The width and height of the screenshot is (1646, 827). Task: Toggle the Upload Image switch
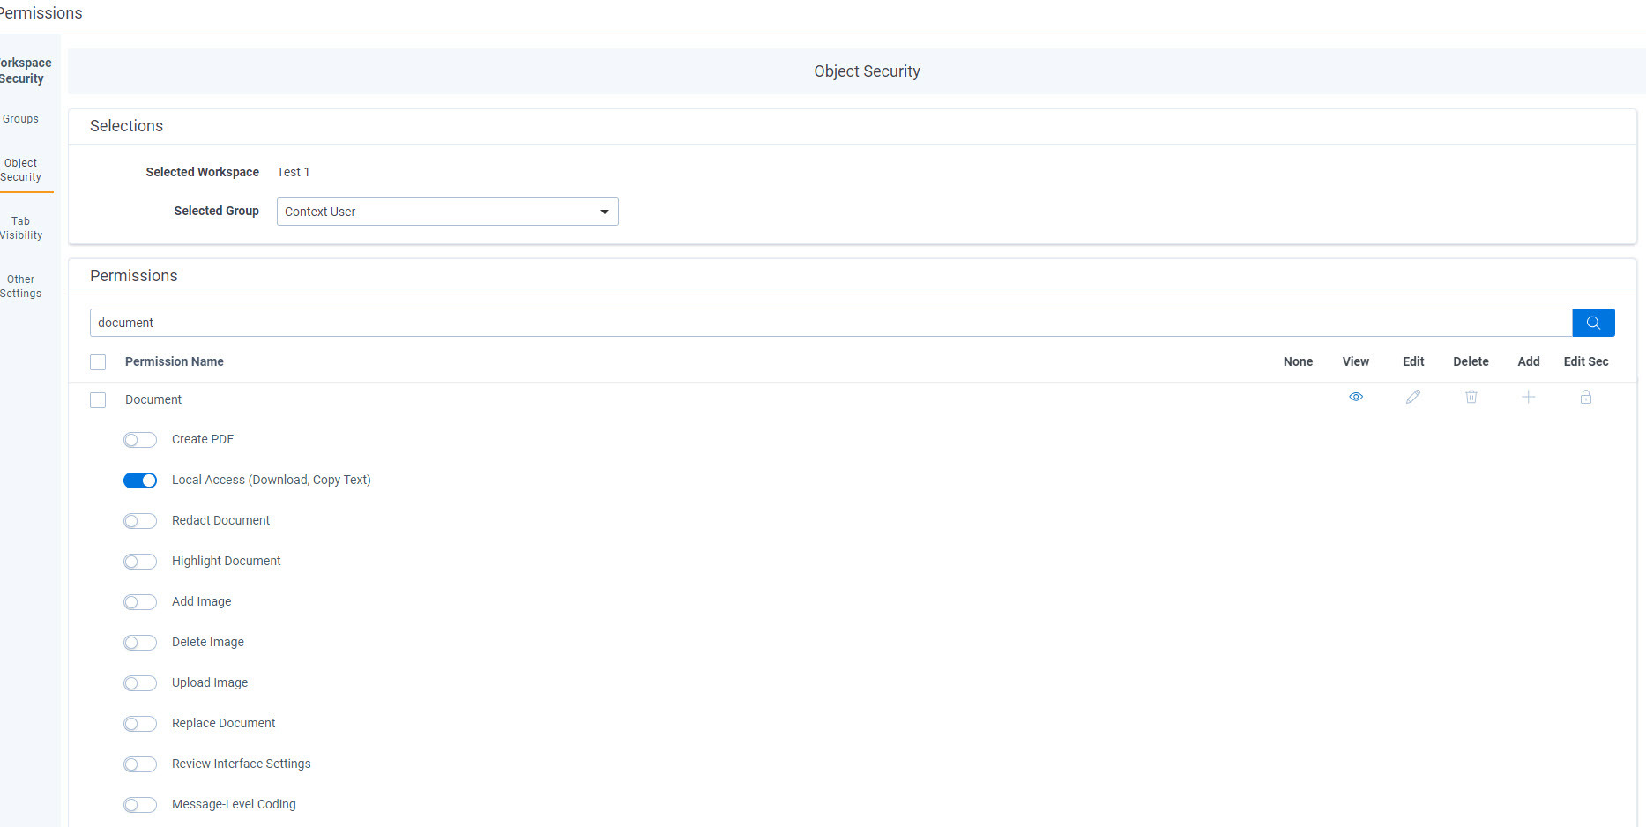(140, 683)
